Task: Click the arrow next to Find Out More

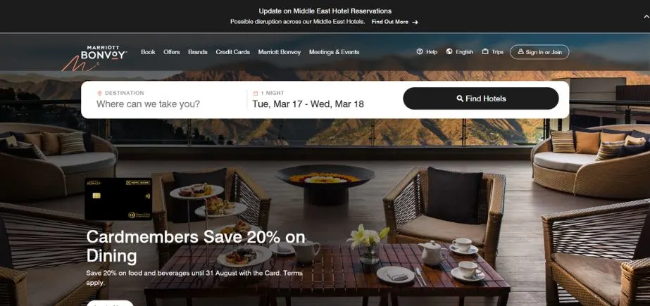Action: (415, 23)
